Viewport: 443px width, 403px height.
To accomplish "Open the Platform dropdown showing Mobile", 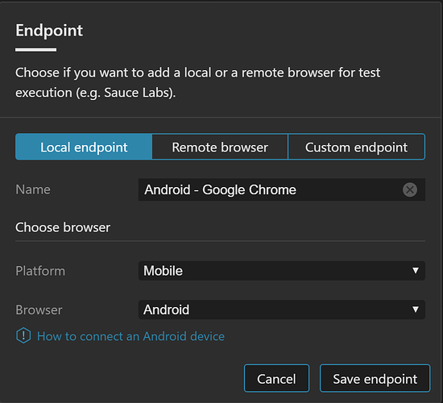I will pyautogui.click(x=282, y=271).
